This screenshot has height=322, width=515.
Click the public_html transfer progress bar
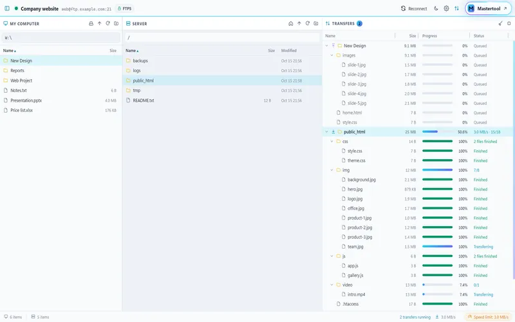pyautogui.click(x=437, y=132)
